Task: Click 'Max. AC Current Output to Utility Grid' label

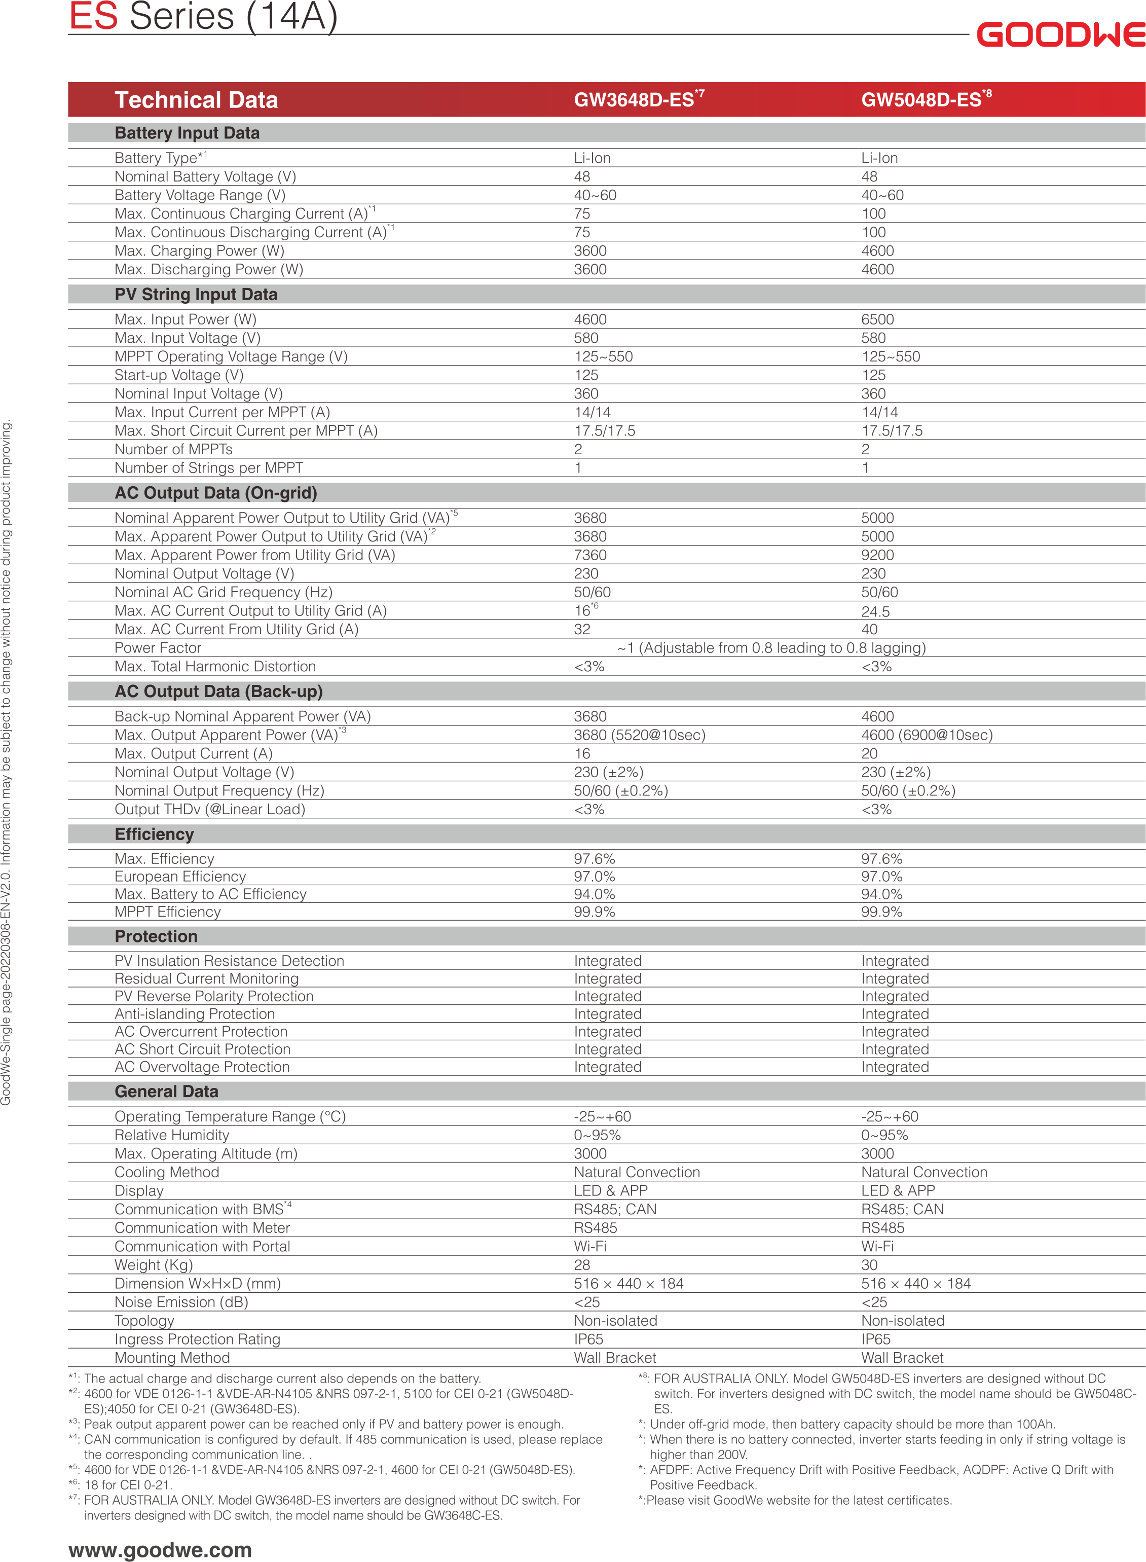Action: pos(250,610)
